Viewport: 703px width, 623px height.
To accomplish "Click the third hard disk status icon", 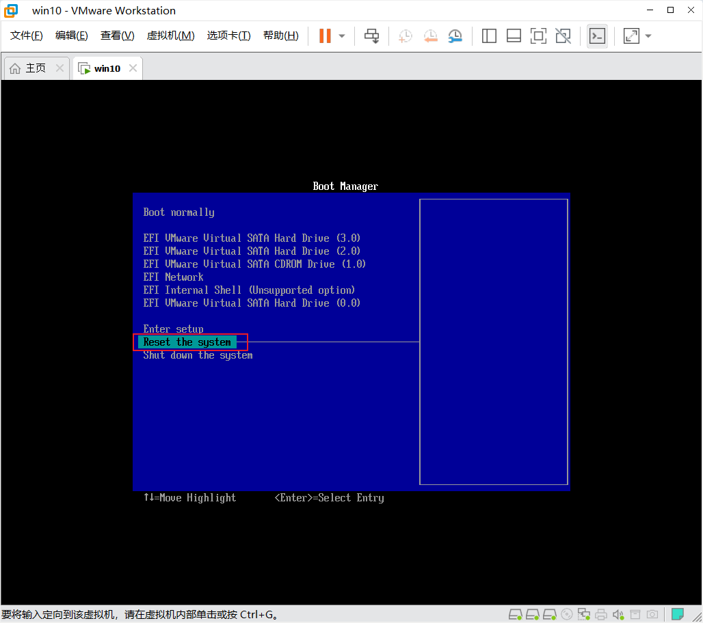I will [x=550, y=614].
